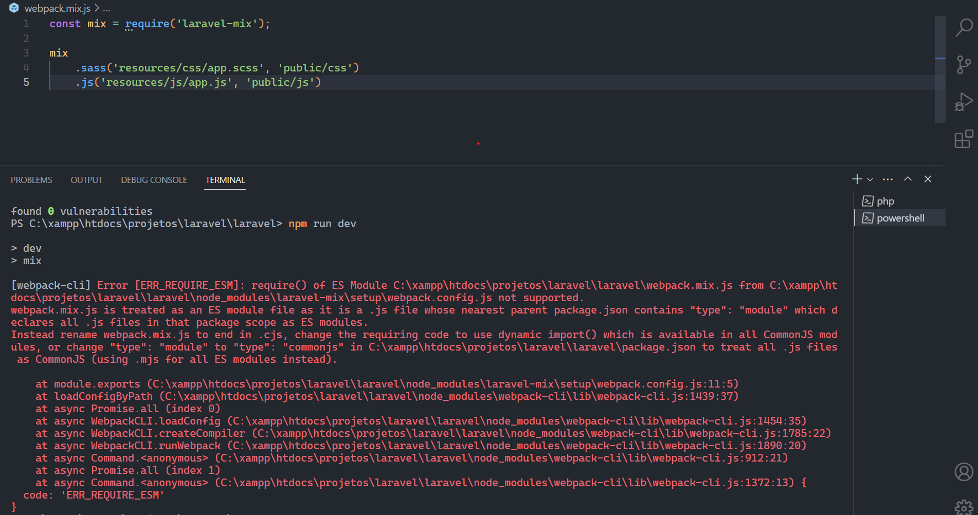Switch to the OUTPUT tab
Image resolution: width=978 pixels, height=515 pixels.
click(86, 180)
